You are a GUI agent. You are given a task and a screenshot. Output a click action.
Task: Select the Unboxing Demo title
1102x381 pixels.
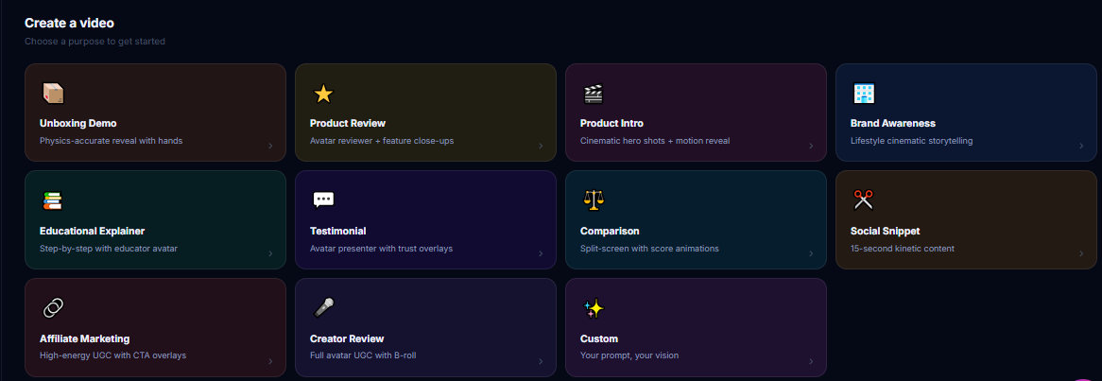pyautogui.click(x=78, y=123)
